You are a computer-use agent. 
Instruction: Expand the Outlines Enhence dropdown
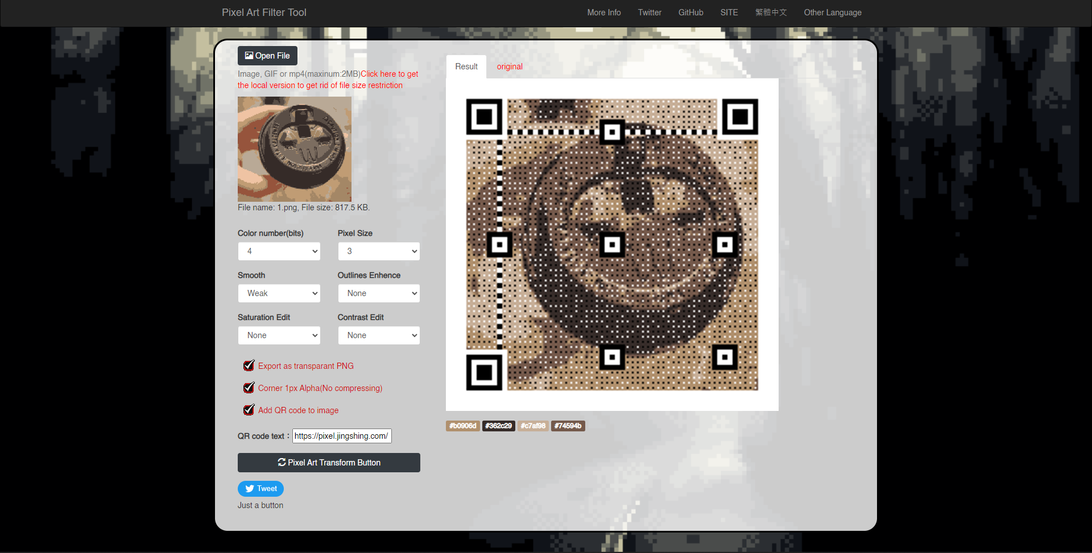pos(379,293)
